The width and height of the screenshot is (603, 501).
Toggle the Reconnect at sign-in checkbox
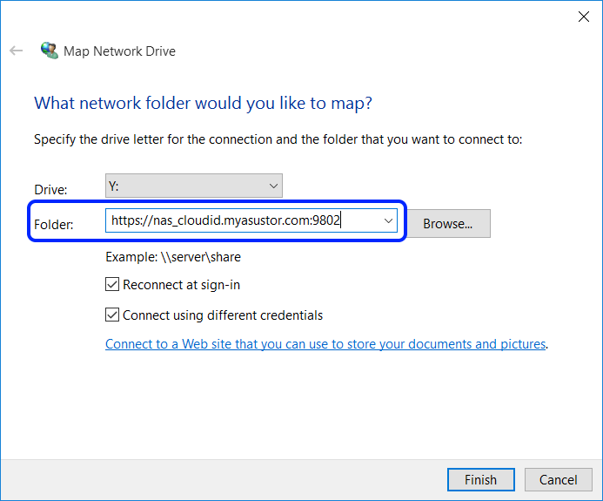pos(112,285)
